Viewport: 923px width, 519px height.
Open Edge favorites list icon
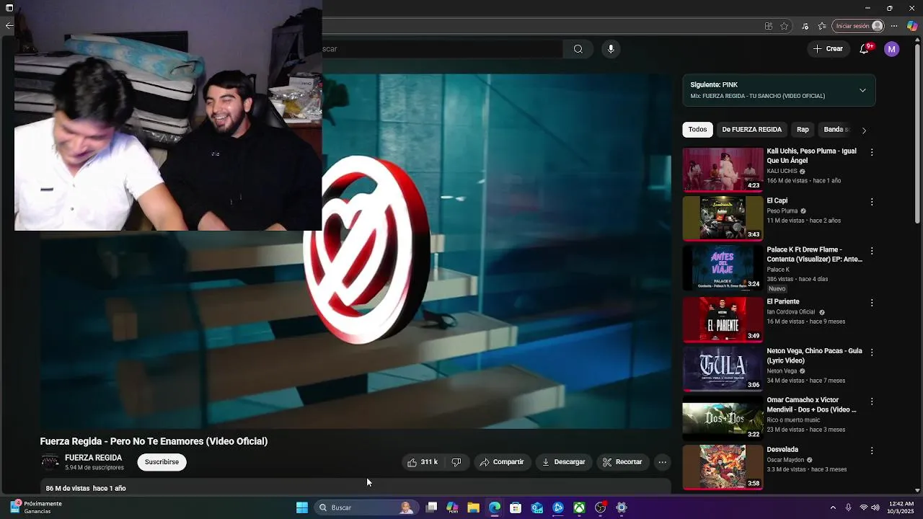823,26
